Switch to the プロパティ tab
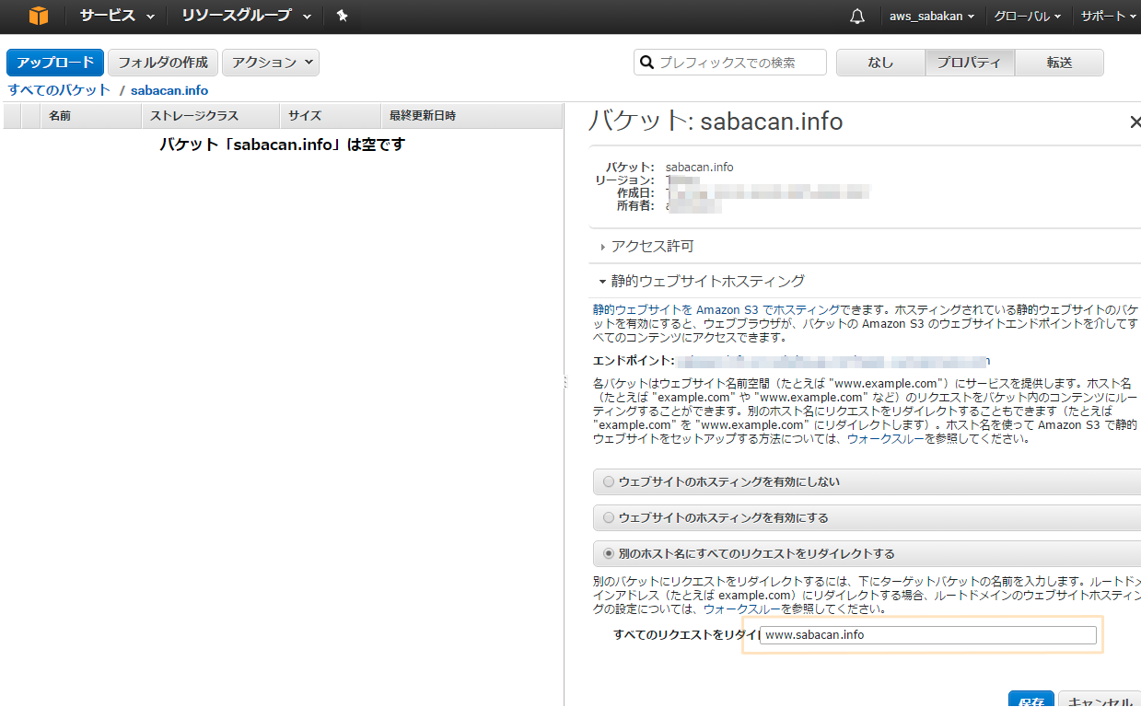Image resolution: width=1141 pixels, height=707 pixels. [970, 63]
